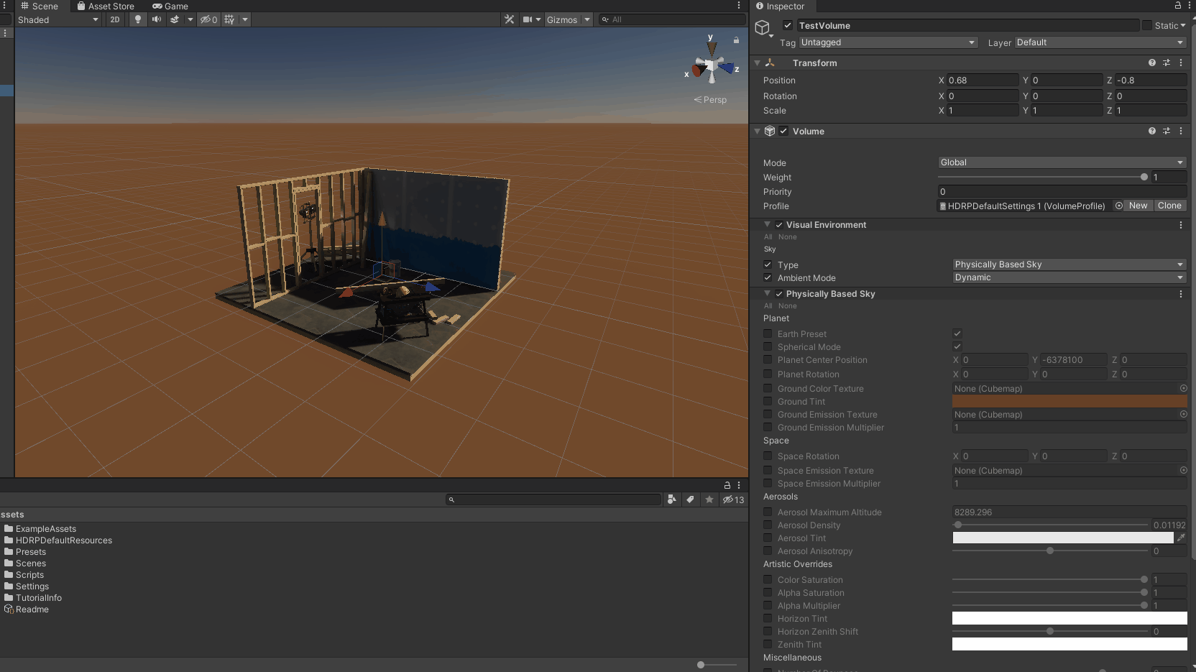The image size is (1196, 672).
Task: Open the Shaded draw mode dropdown
Action: 58,19
